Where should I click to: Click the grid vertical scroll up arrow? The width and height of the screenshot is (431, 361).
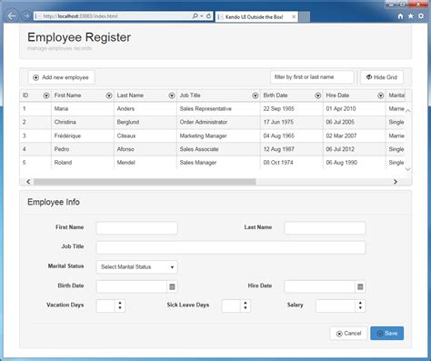tap(408, 111)
